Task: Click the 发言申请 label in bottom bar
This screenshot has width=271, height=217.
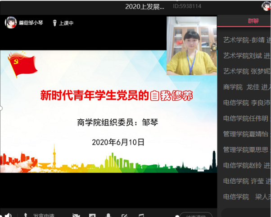Action: pos(44,216)
